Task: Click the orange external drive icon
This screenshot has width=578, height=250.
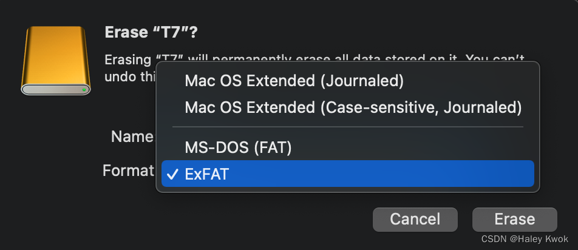Action: pos(56,61)
